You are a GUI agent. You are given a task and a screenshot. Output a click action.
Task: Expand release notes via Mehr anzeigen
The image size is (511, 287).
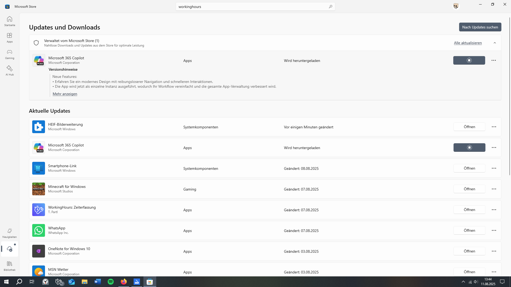tap(65, 94)
